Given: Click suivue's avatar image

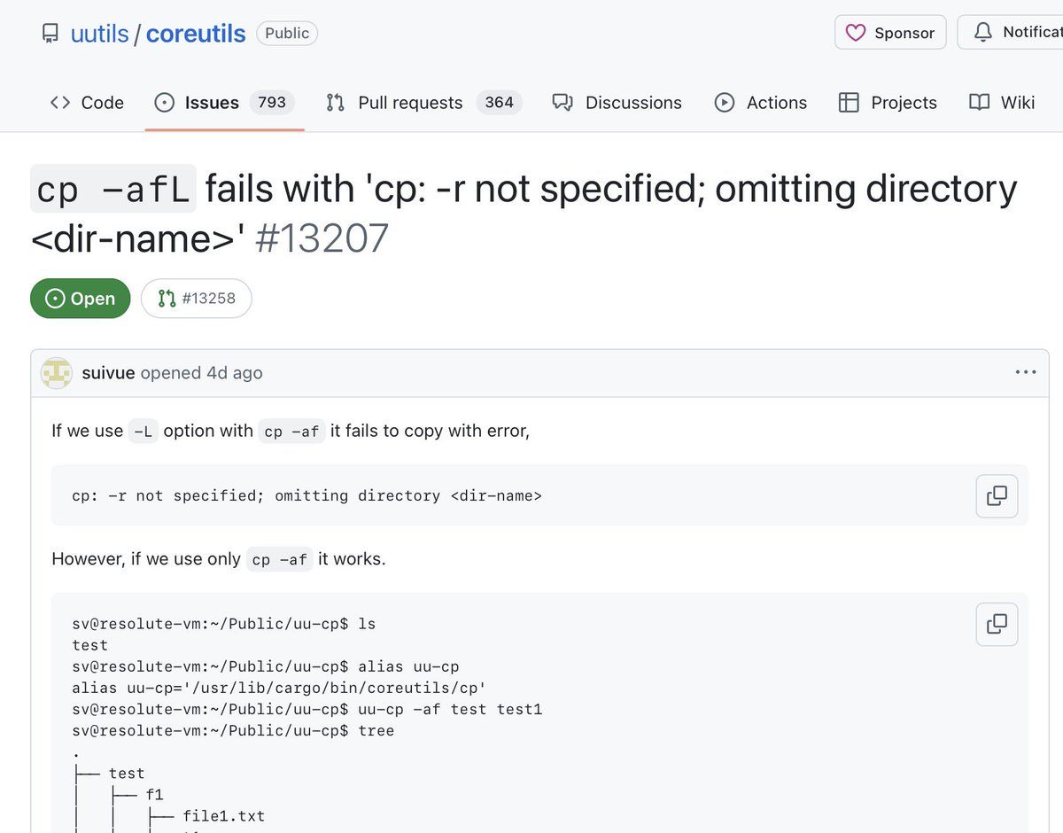Looking at the screenshot, I should [57, 373].
